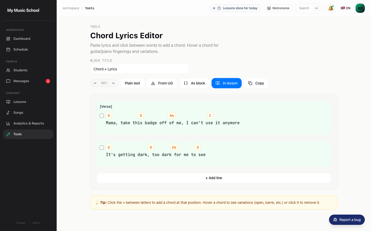Click the Songs music note icon

[8, 113]
